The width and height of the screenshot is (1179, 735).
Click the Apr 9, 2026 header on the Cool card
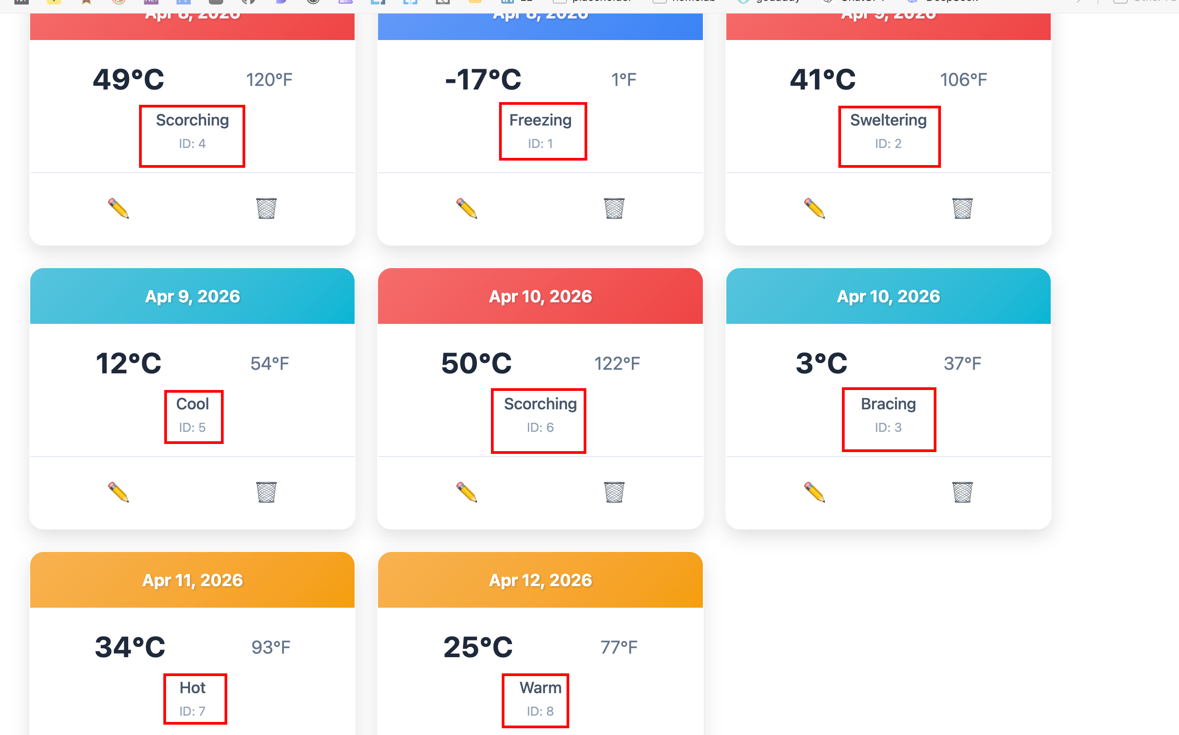(x=193, y=296)
